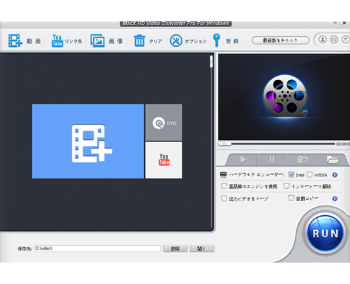350x284 pixels.
Task: Click the 開く open button
Action: point(202,248)
